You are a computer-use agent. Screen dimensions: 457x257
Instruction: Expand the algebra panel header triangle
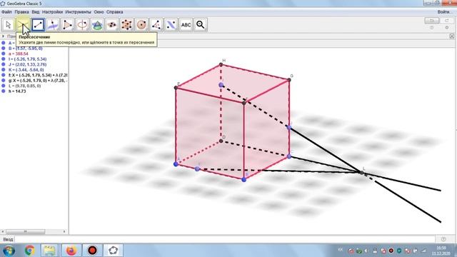pyautogui.click(x=3, y=36)
